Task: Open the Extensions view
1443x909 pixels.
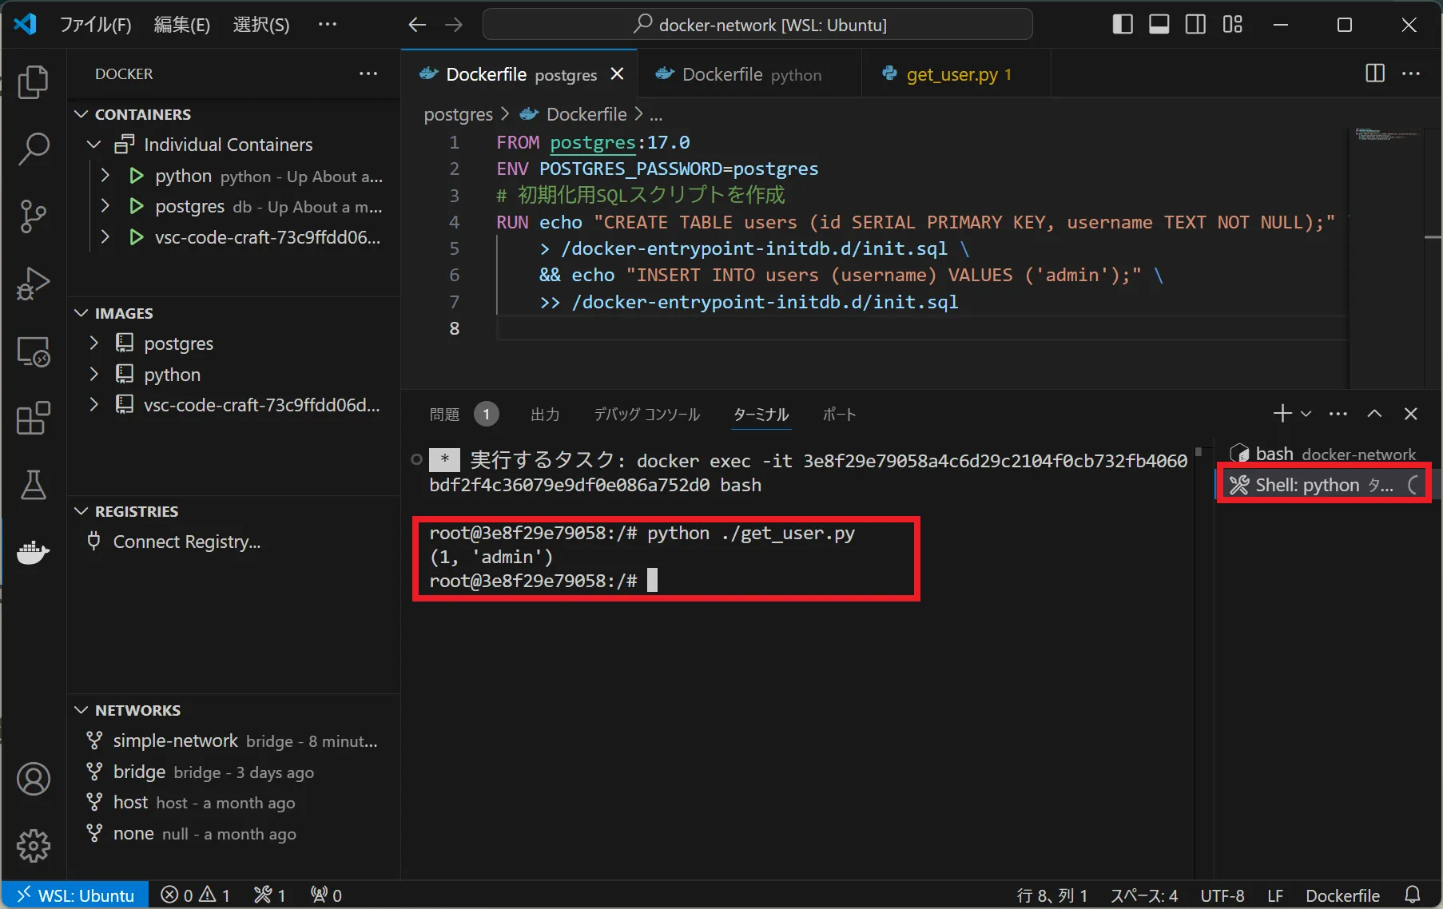Action: pos(33,418)
